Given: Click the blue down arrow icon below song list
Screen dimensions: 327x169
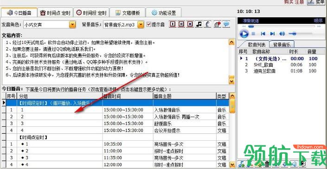Looking at the screenshot, I should [x=284, y=164].
